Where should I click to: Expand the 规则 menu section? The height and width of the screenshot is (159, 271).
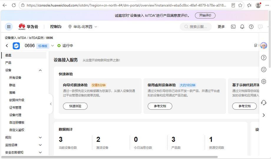pyautogui.click(x=40, y=138)
